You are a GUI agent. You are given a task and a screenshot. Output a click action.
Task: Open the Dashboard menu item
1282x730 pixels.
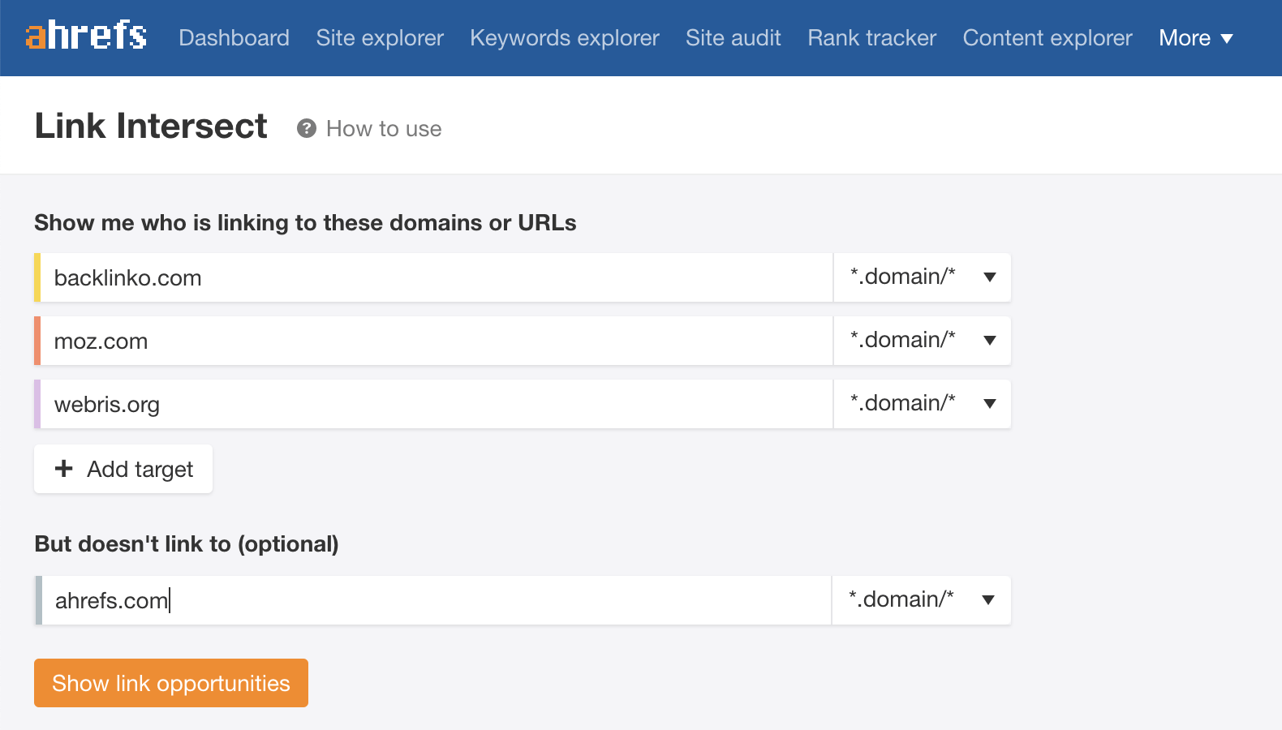point(234,38)
